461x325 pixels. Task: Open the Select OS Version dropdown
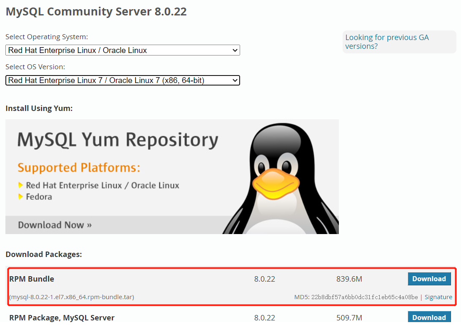coord(123,81)
